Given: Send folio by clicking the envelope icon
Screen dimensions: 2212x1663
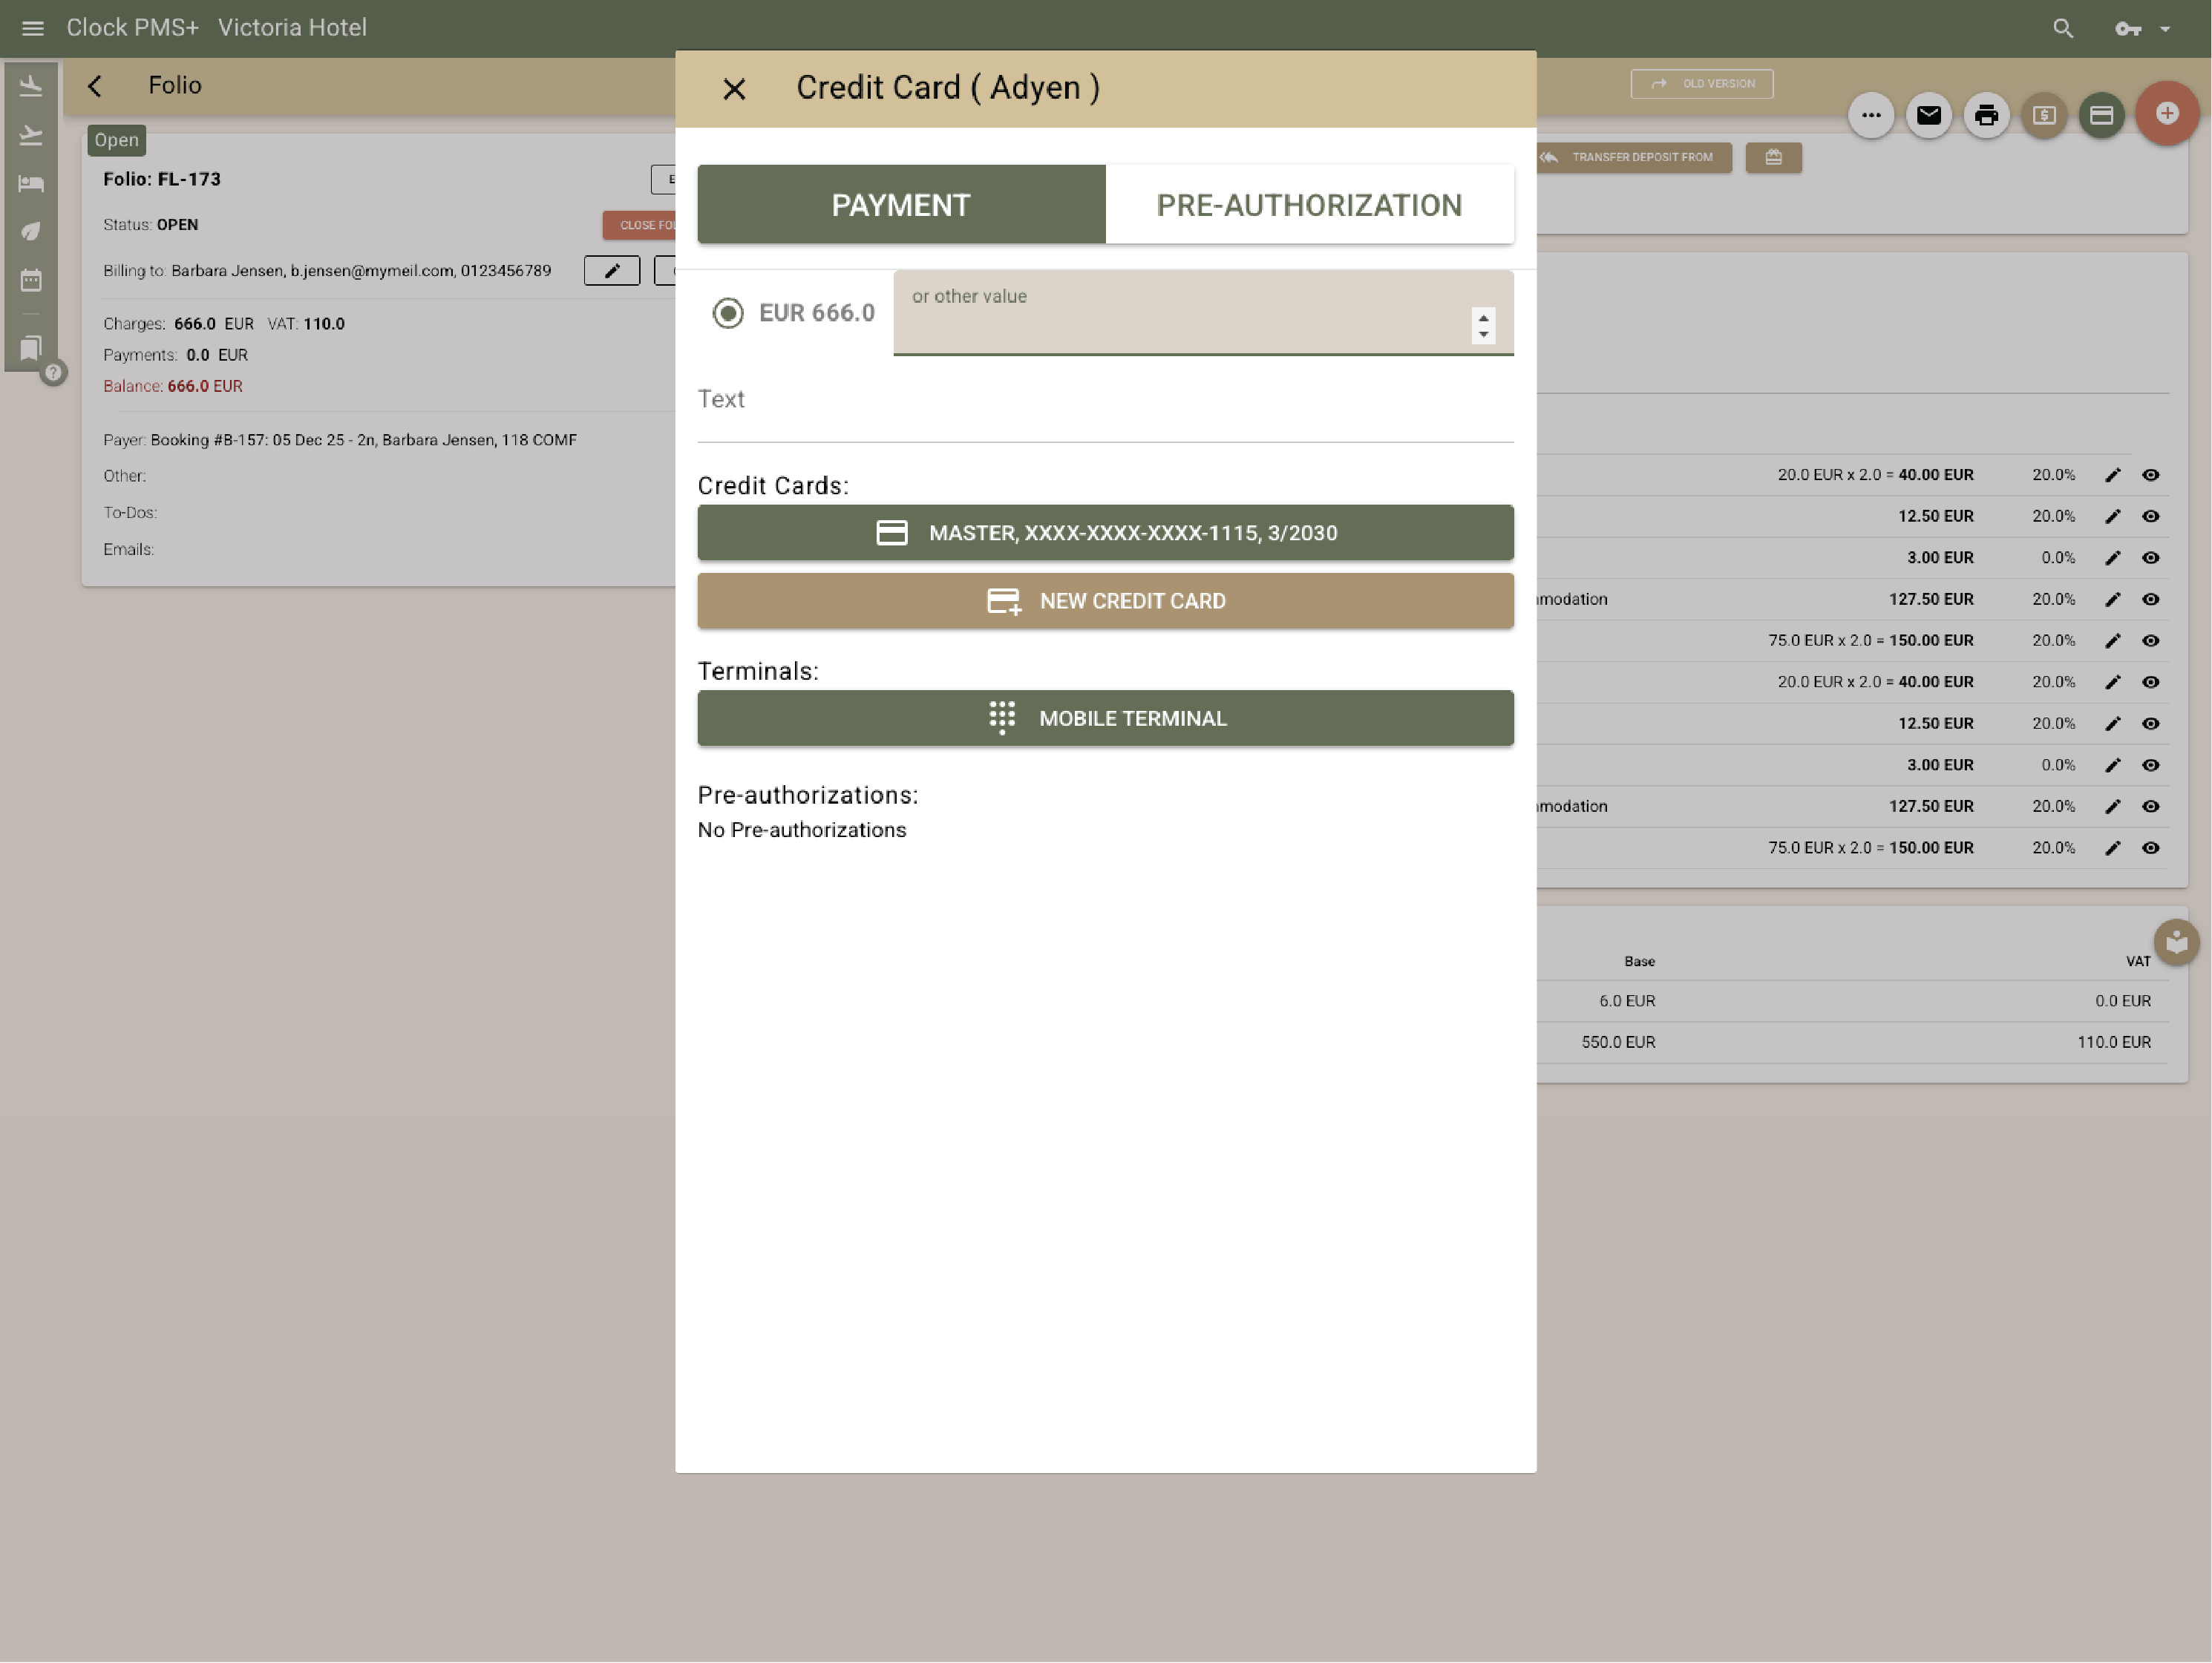Looking at the screenshot, I should coord(1929,115).
